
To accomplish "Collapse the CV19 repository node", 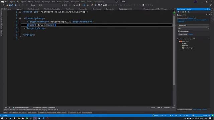I will pos(179,41).
